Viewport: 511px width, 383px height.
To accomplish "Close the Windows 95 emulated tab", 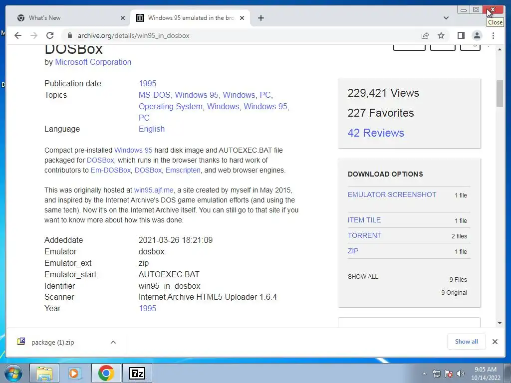I will coord(242,18).
